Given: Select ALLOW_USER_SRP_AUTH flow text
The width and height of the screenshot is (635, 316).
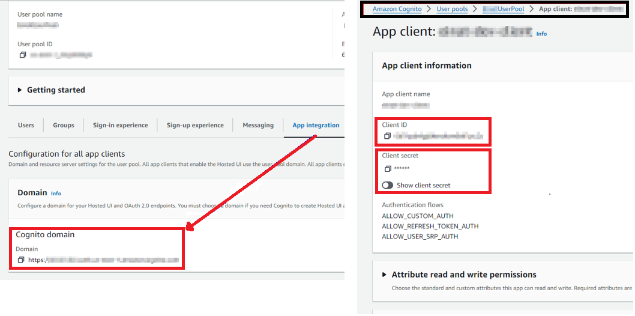Looking at the screenshot, I should click(420, 236).
